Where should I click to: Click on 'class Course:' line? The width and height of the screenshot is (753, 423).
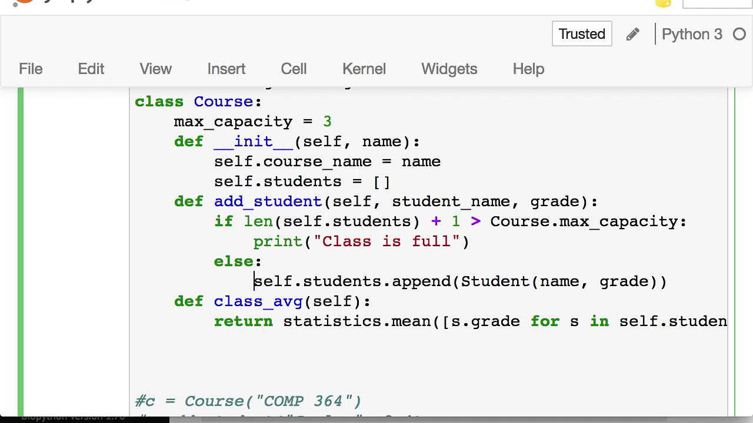[x=198, y=102]
